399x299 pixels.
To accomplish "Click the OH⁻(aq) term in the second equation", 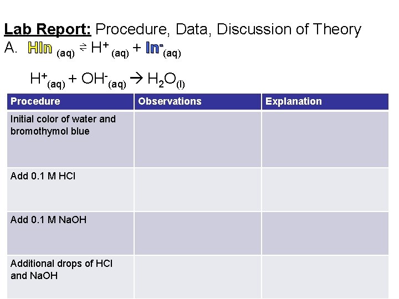I will pyautogui.click(x=104, y=80).
